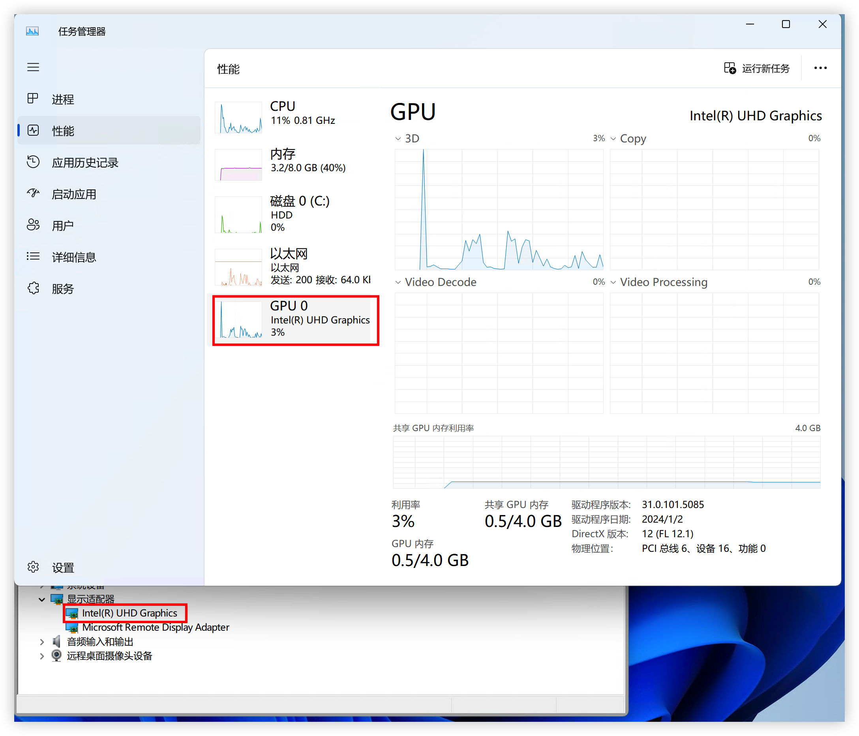Open the hamburger navigation menu
This screenshot has height=736, width=859.
pyautogui.click(x=33, y=67)
